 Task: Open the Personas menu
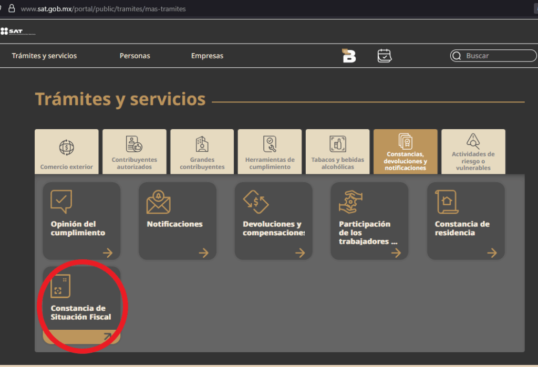pyautogui.click(x=134, y=56)
